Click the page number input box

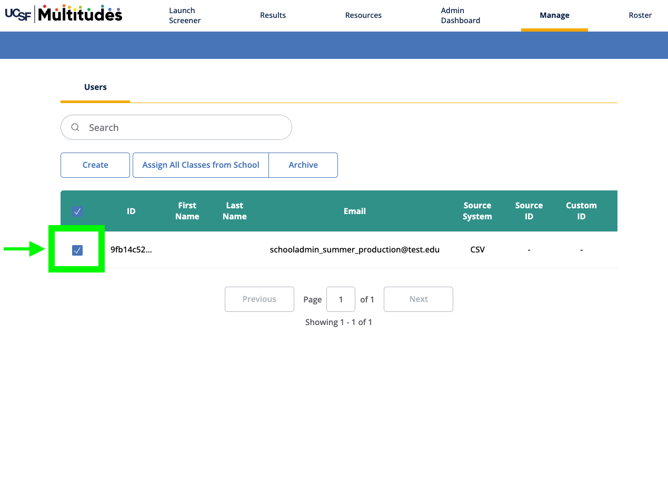341,299
